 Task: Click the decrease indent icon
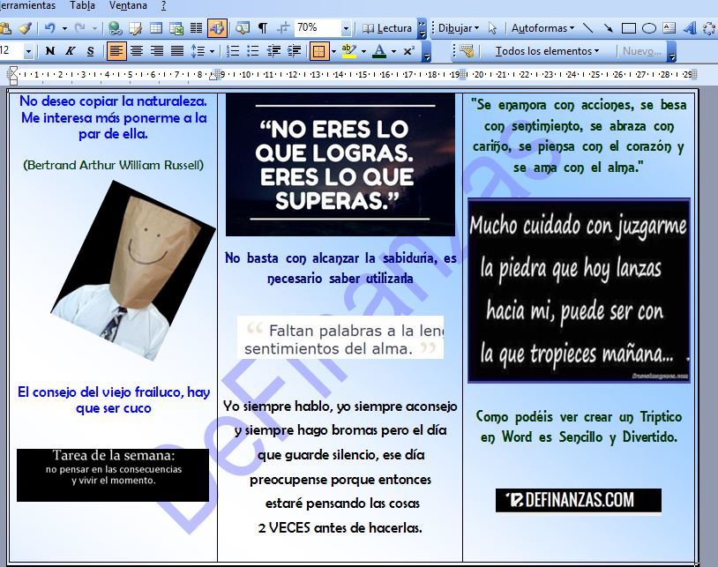click(x=273, y=51)
